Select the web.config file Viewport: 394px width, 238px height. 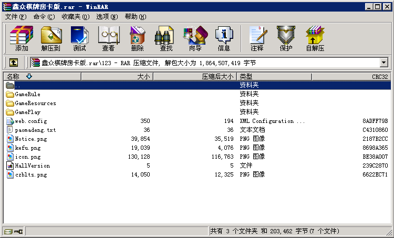tap(30, 121)
